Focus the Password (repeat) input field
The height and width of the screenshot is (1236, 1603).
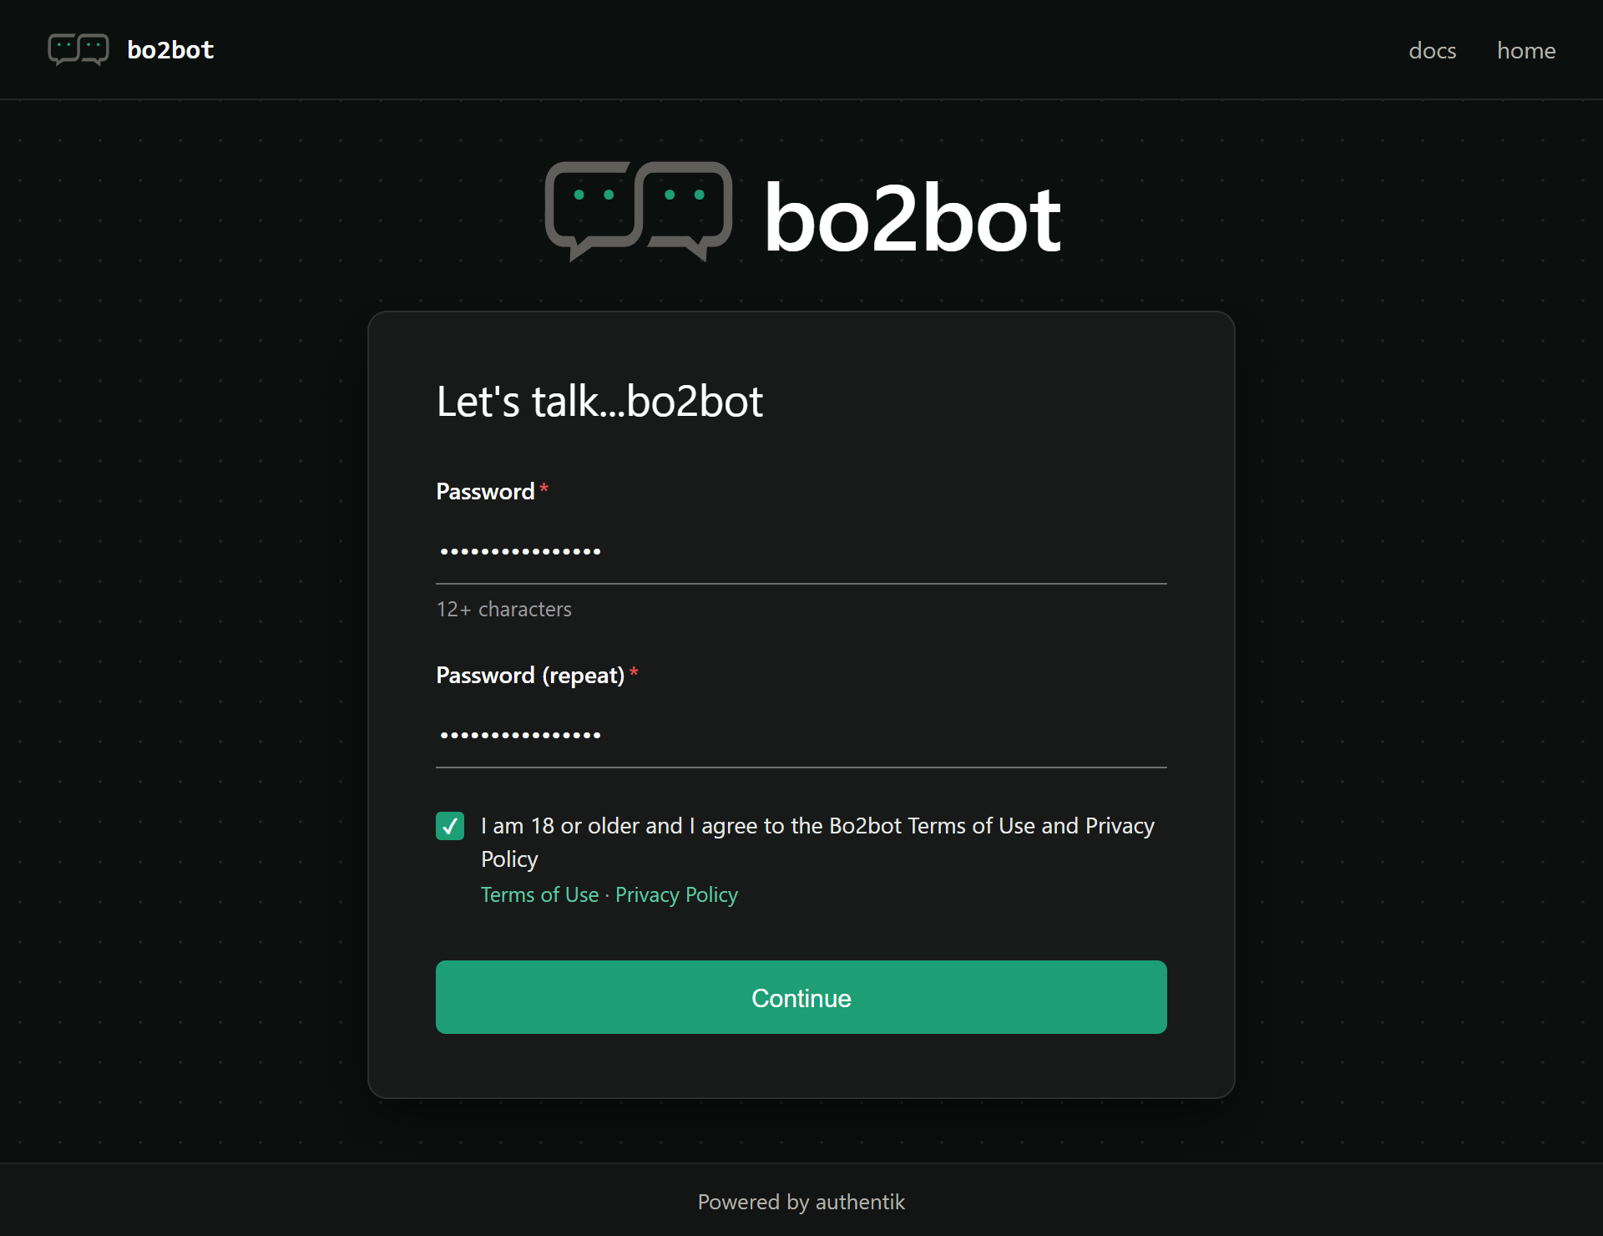(x=801, y=735)
